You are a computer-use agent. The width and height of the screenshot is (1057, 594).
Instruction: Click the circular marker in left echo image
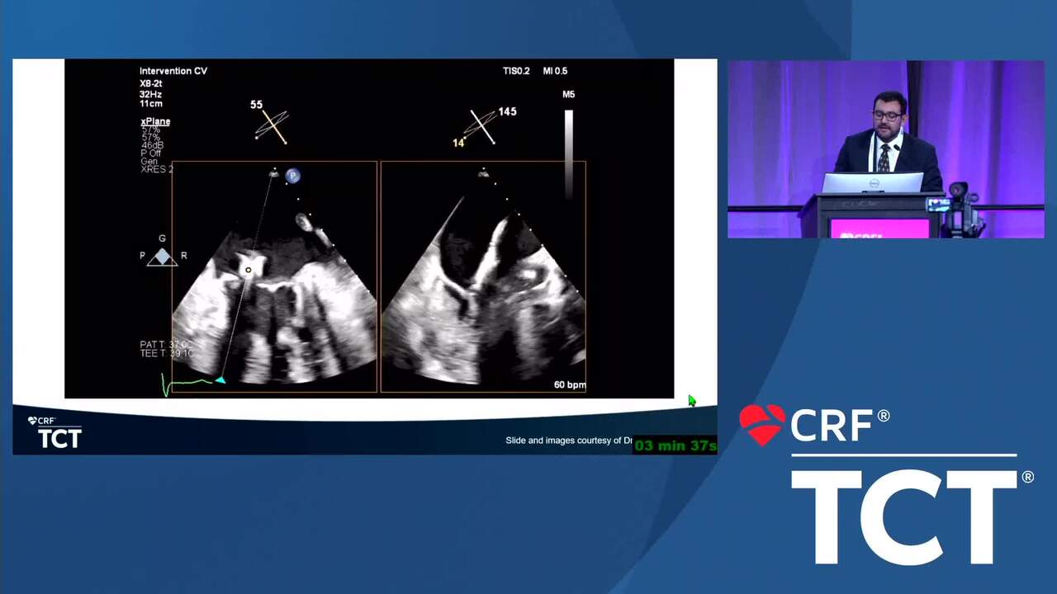248,270
